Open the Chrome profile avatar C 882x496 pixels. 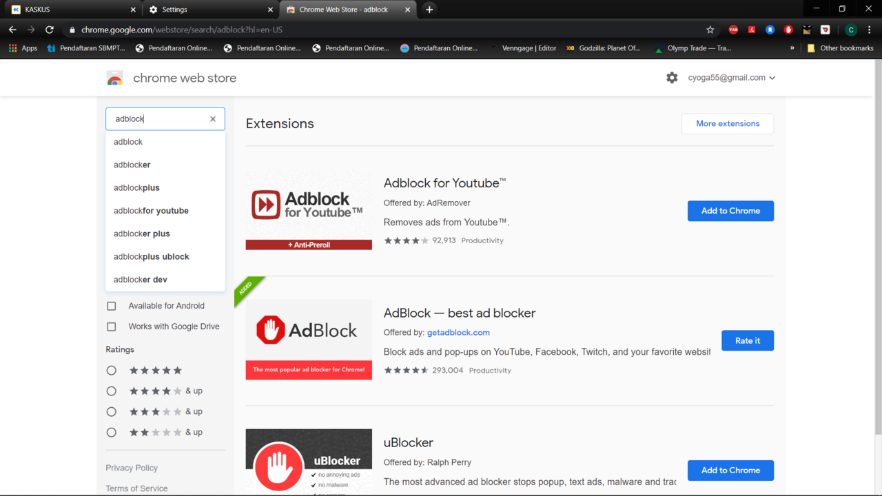(851, 30)
